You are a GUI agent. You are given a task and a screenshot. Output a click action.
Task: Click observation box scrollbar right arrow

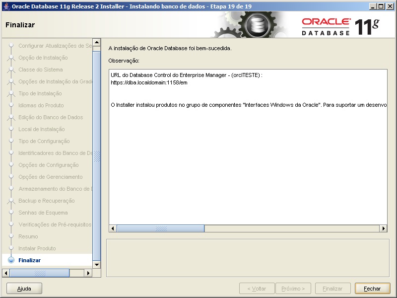pyautogui.click(x=383, y=228)
